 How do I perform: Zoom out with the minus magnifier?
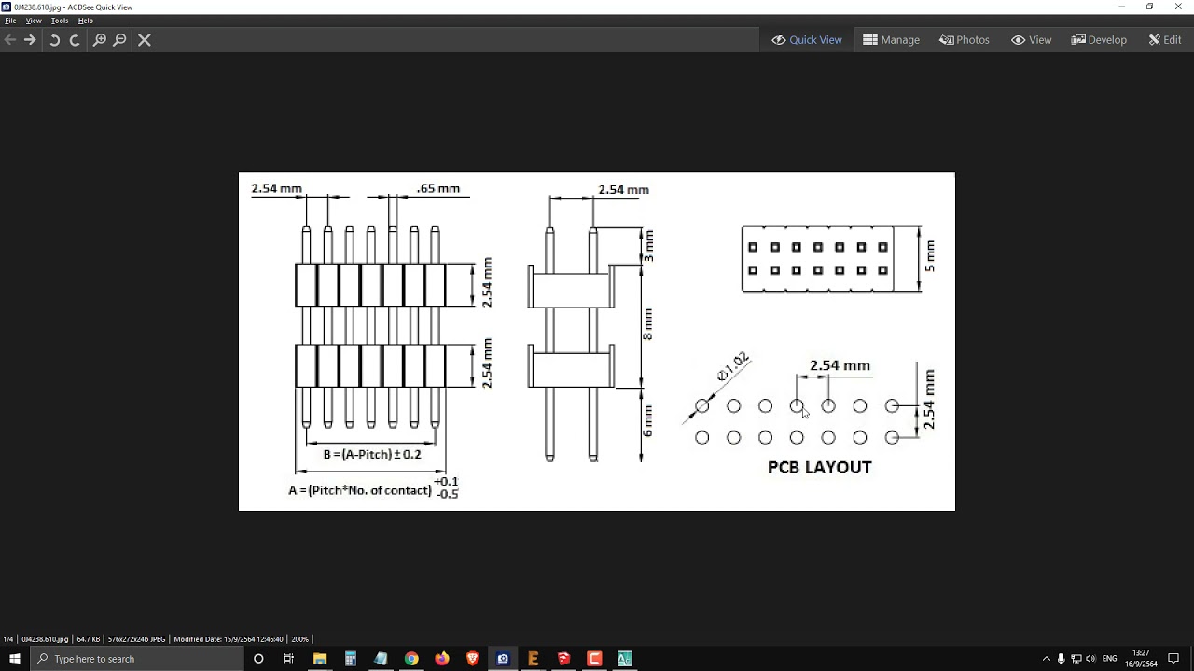pyautogui.click(x=119, y=40)
